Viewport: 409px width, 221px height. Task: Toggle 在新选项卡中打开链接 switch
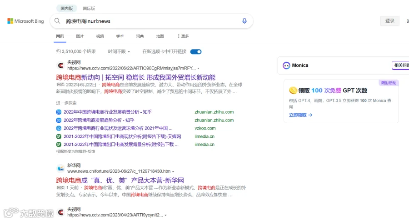196,52
